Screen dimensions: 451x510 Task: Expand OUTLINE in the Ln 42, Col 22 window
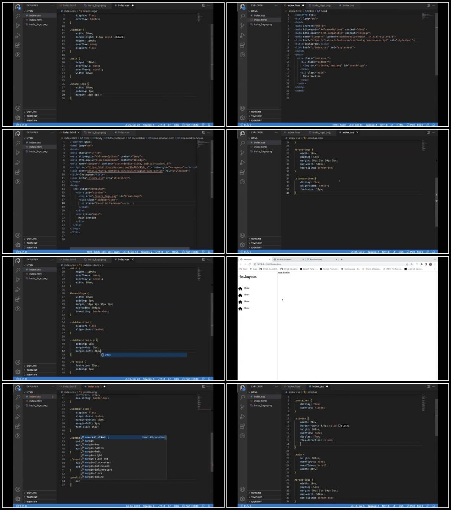(40, 366)
